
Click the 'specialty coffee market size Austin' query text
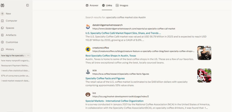pos(126,17)
